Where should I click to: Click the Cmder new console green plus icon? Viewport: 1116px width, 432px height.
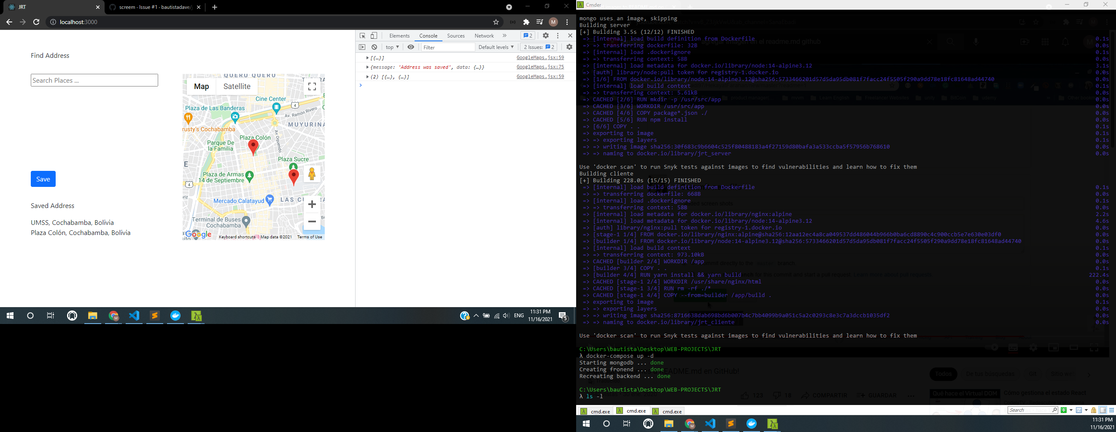click(1064, 410)
